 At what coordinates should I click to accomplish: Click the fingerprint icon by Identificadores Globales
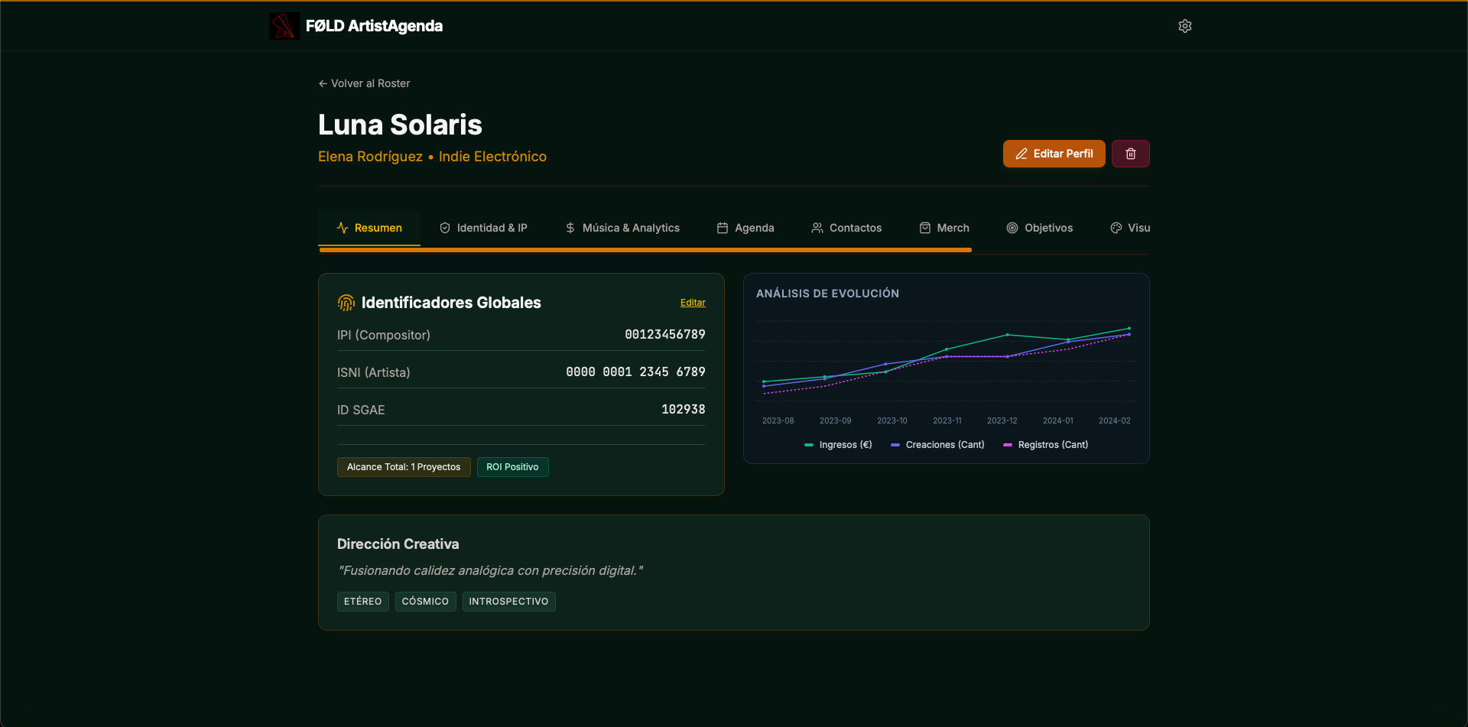point(346,303)
